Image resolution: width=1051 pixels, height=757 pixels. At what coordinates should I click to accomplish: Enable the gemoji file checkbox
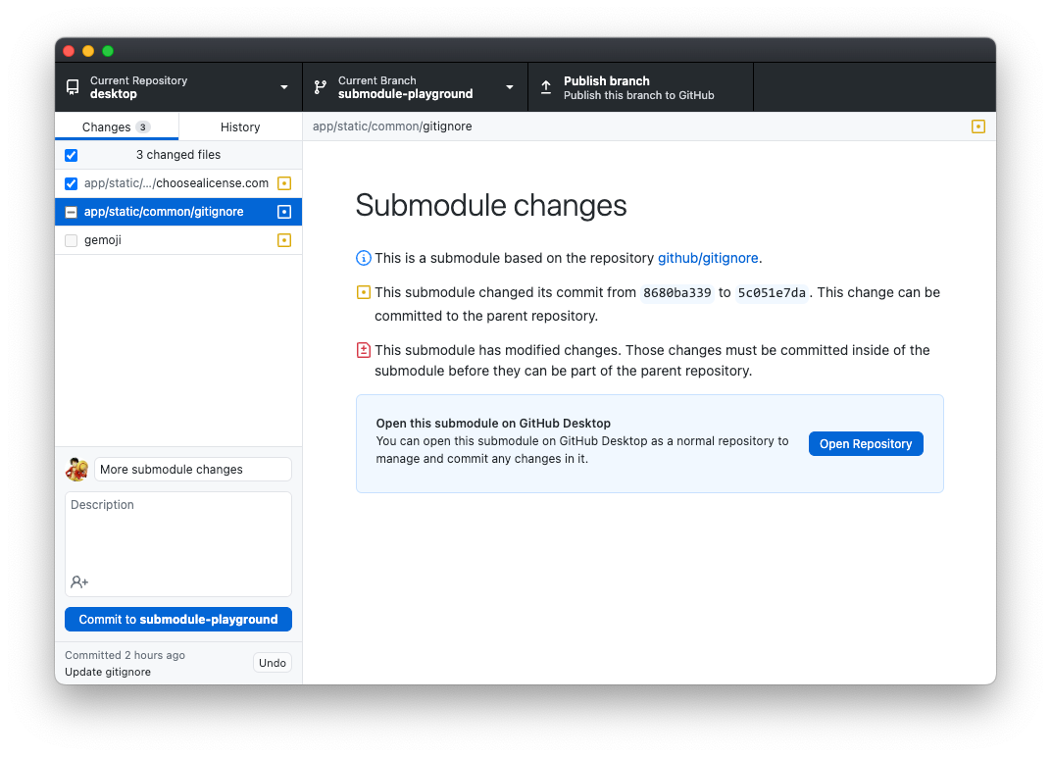[x=71, y=239]
